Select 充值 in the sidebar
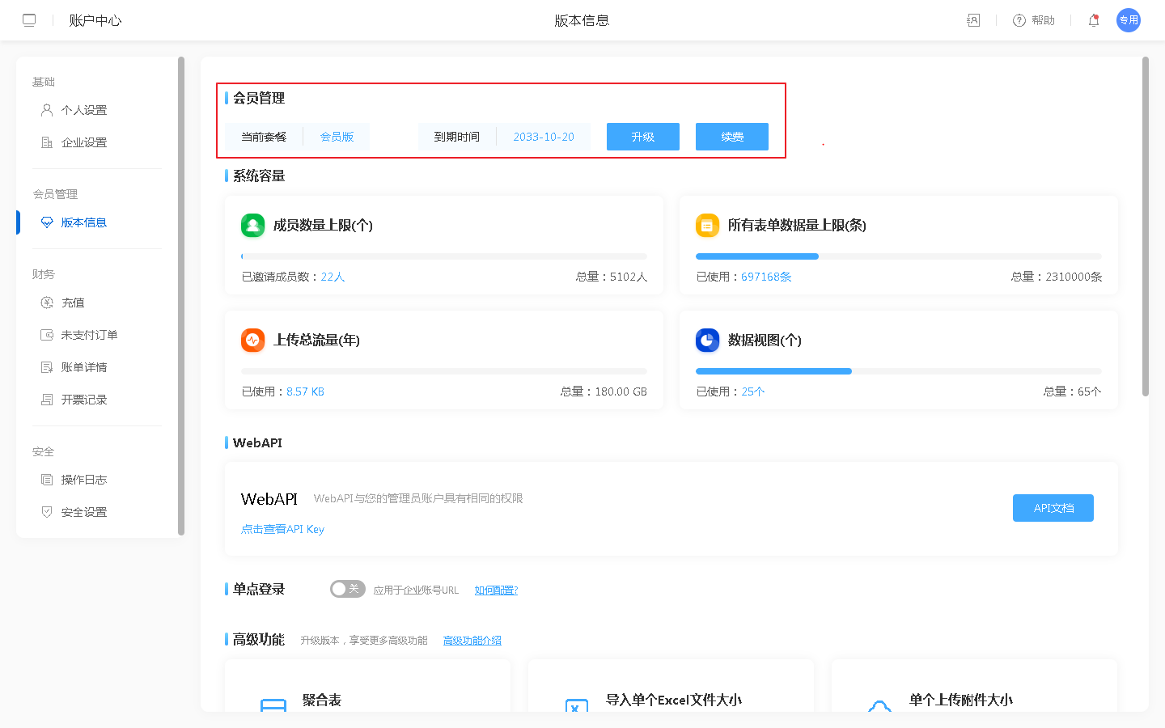The image size is (1165, 728). pos(73,303)
